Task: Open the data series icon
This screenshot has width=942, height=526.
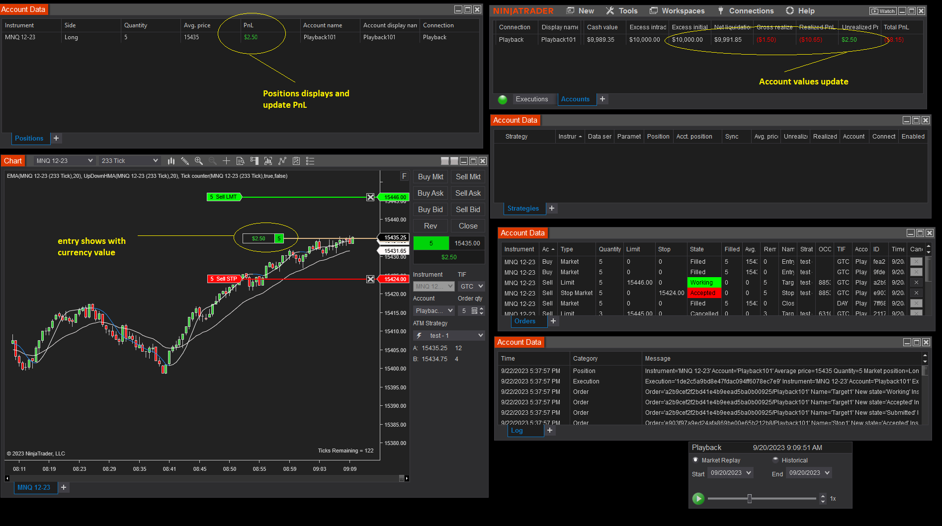Action: [268, 161]
